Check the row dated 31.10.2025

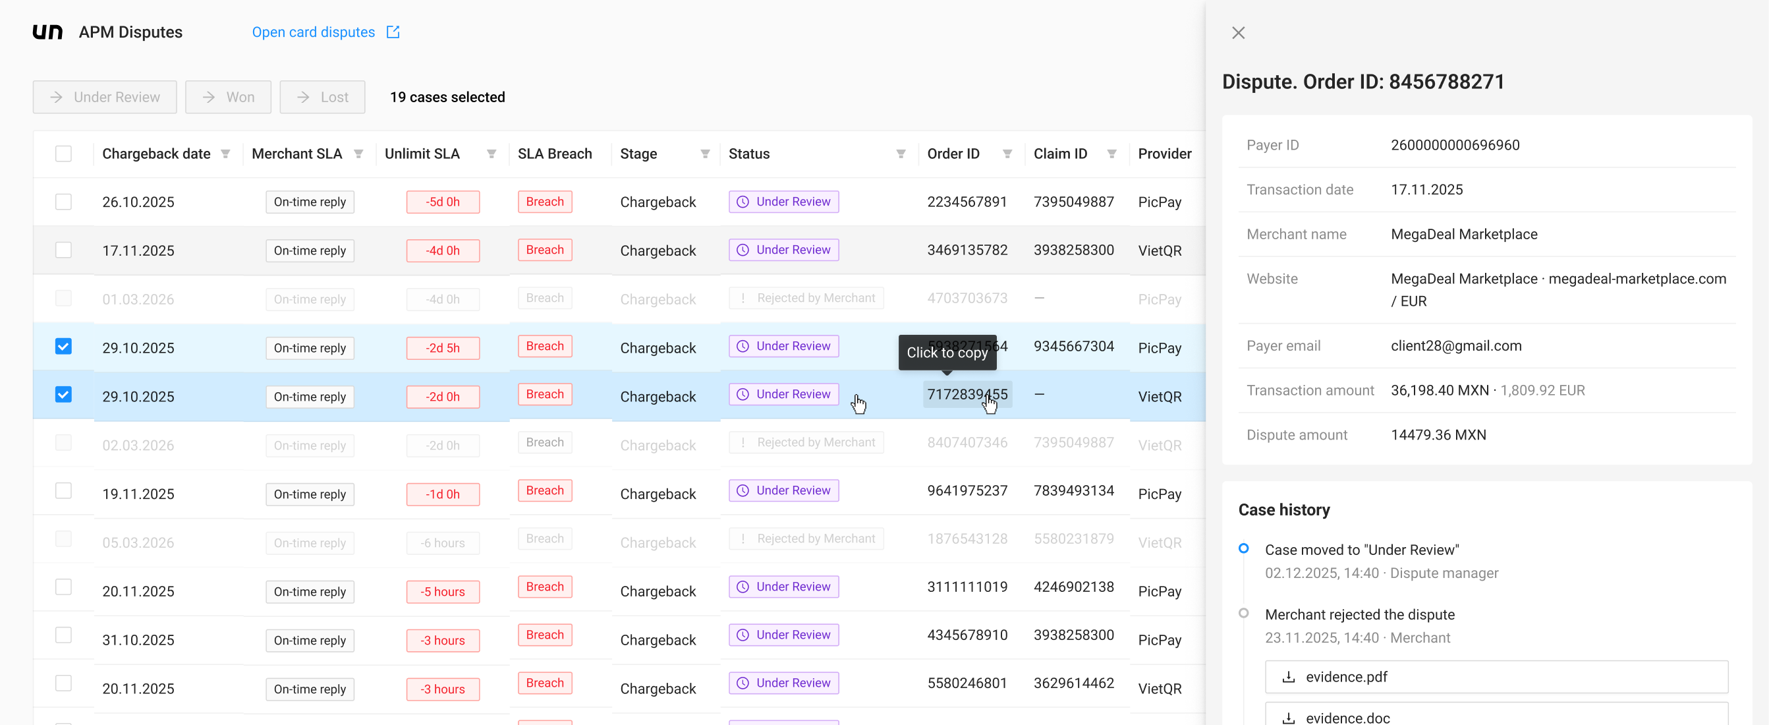[x=63, y=634]
